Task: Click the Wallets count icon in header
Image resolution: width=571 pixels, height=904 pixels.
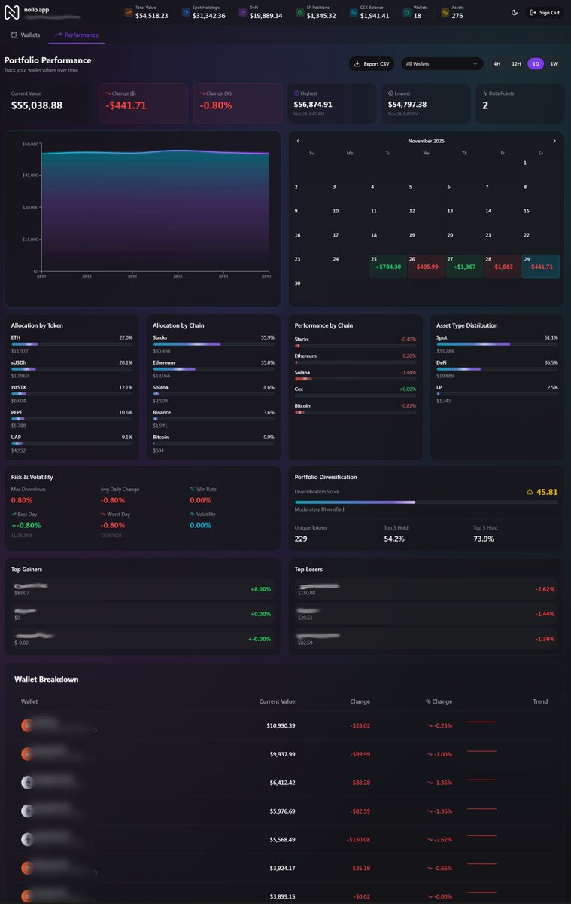Action: pos(406,12)
